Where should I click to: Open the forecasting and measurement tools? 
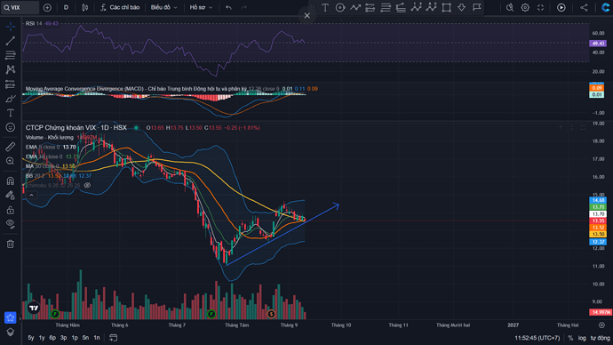click(x=11, y=84)
